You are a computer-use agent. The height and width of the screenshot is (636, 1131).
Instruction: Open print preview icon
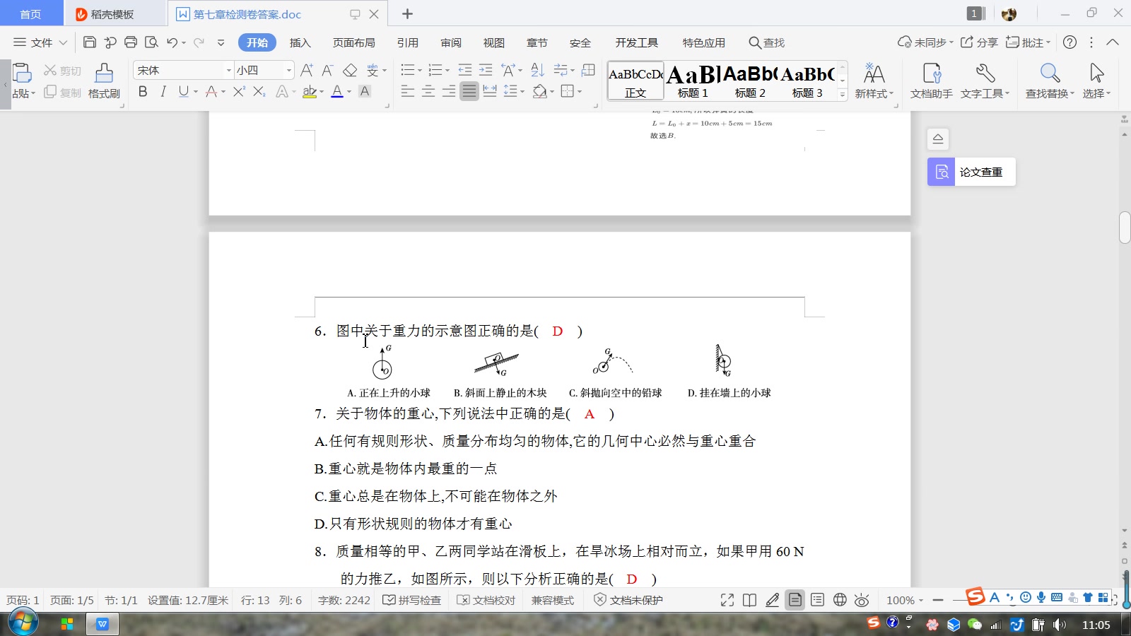pos(151,42)
